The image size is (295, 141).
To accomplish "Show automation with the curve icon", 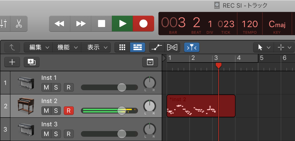I will [x=157, y=47].
